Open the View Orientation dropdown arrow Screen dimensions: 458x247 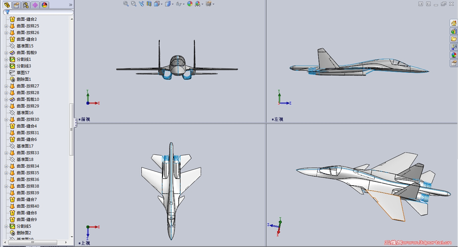pyautogui.click(x=161, y=4)
